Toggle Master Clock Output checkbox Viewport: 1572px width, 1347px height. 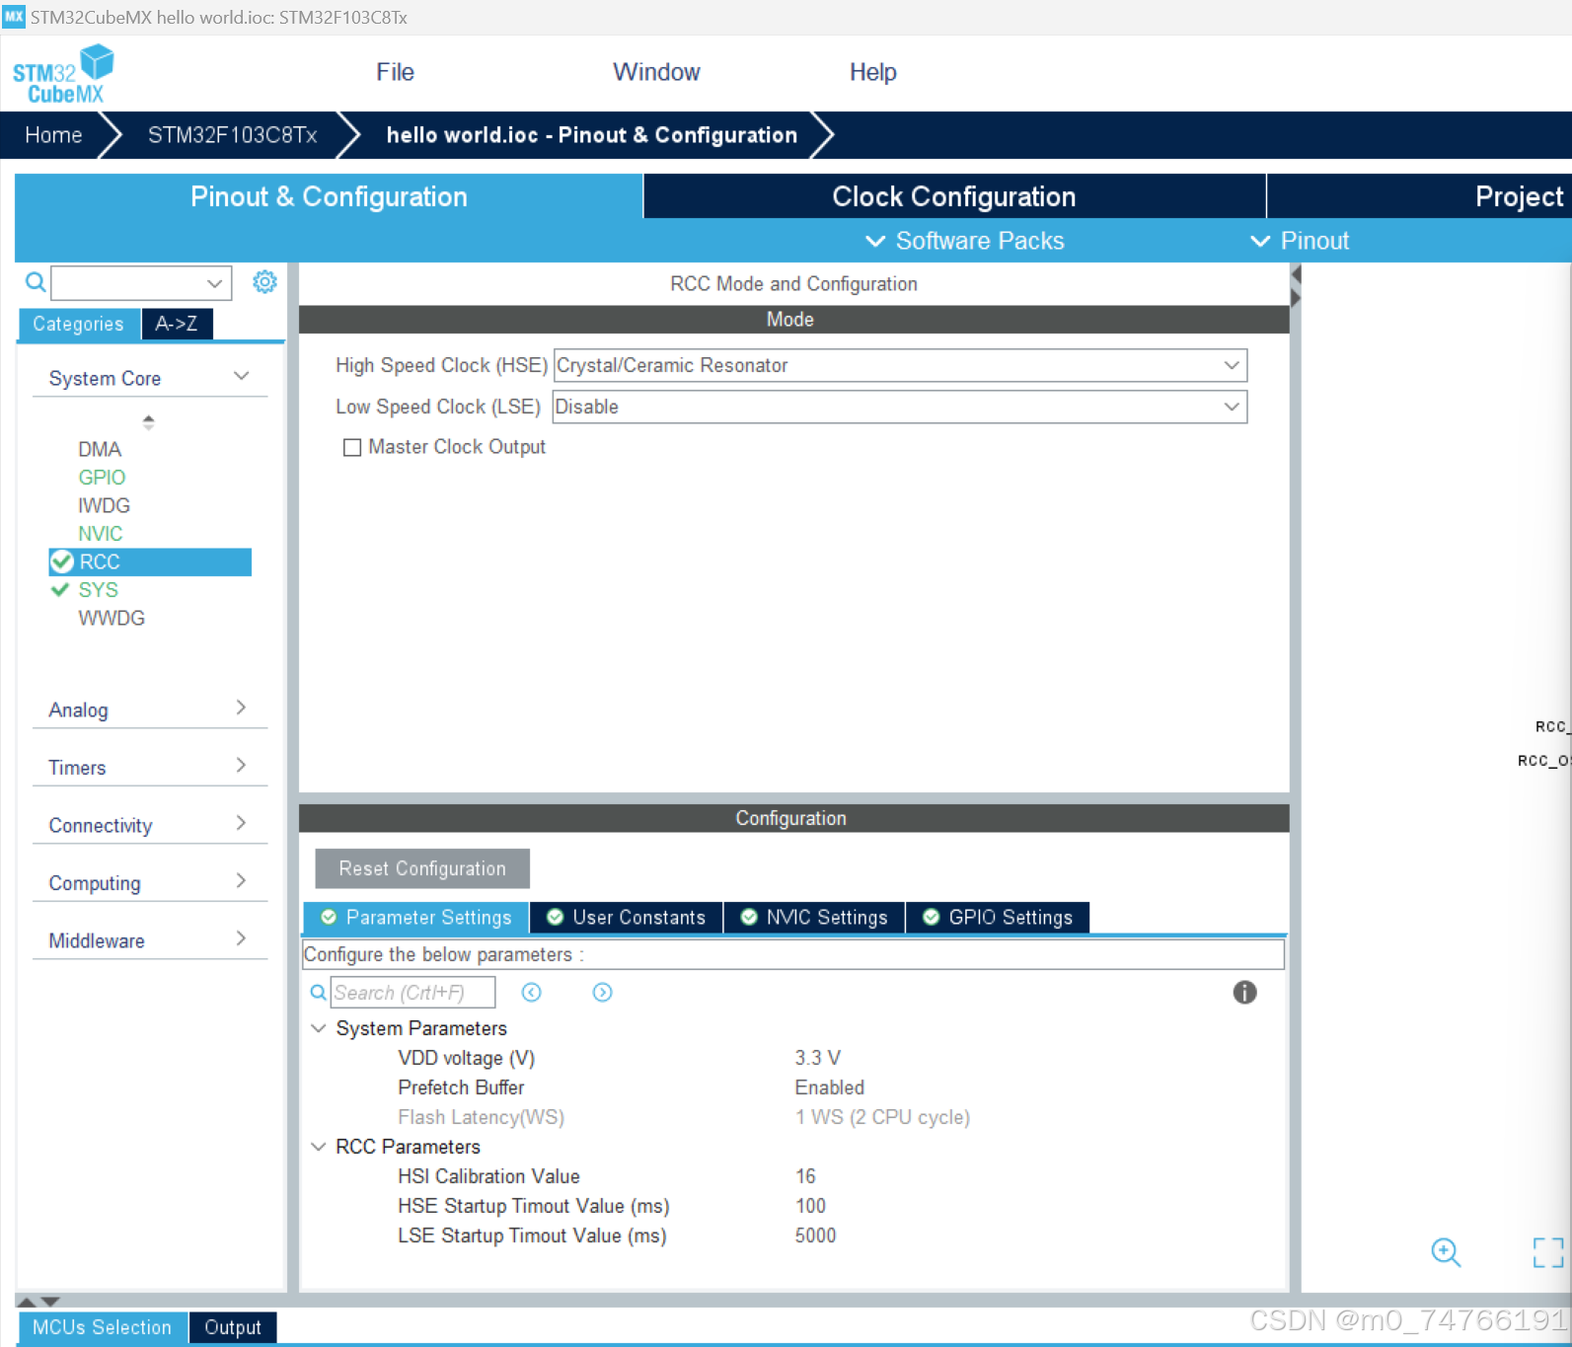pos(351,448)
